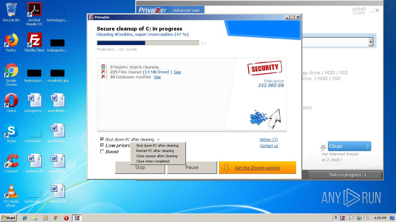The width and height of the screenshot is (396, 222).
Task: Switch to PrivaZer taskbar button
Action: pos(77,218)
